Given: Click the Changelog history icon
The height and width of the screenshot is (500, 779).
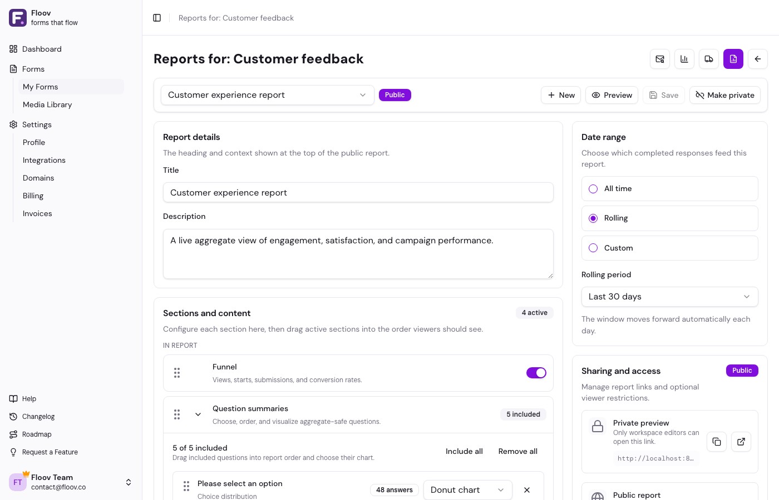Looking at the screenshot, I should (x=13, y=417).
